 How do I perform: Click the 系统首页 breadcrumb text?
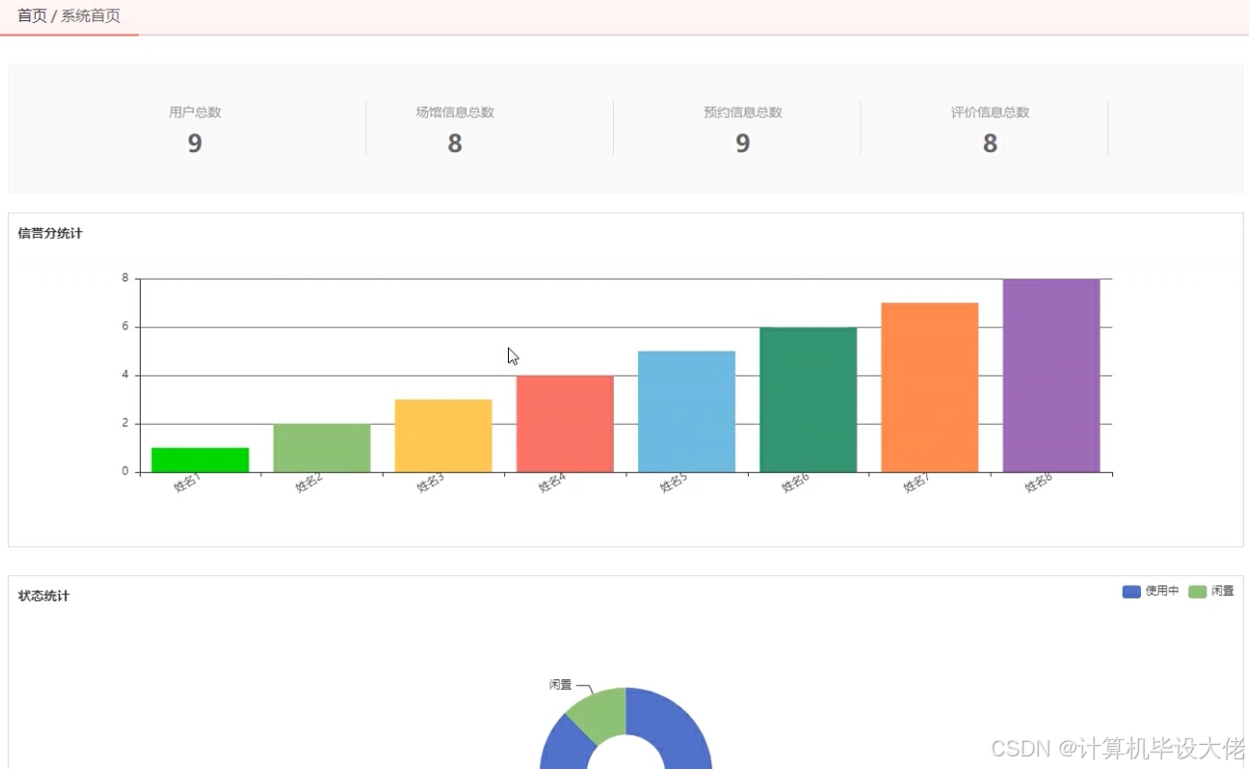[x=91, y=16]
